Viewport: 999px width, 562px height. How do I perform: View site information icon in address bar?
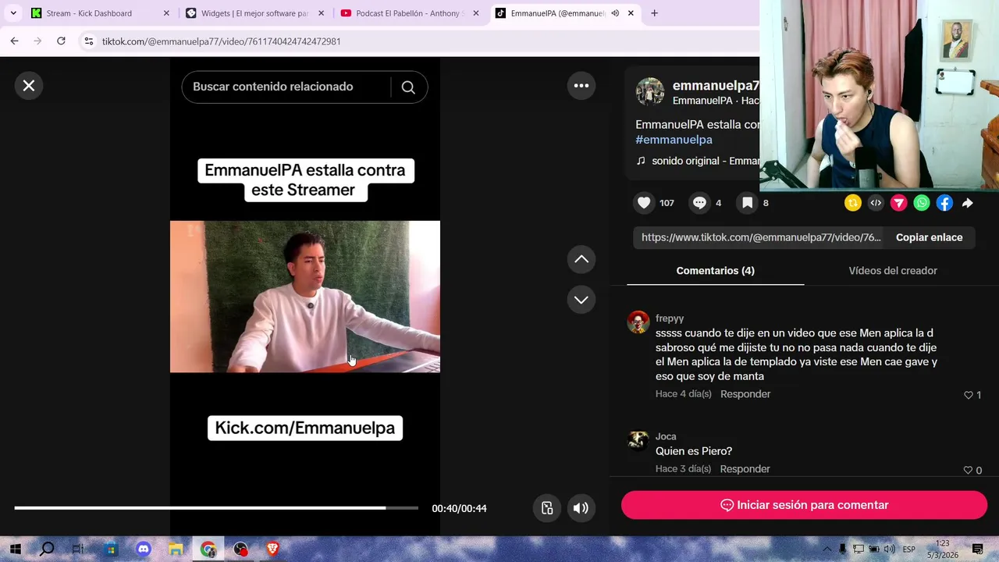pyautogui.click(x=89, y=41)
